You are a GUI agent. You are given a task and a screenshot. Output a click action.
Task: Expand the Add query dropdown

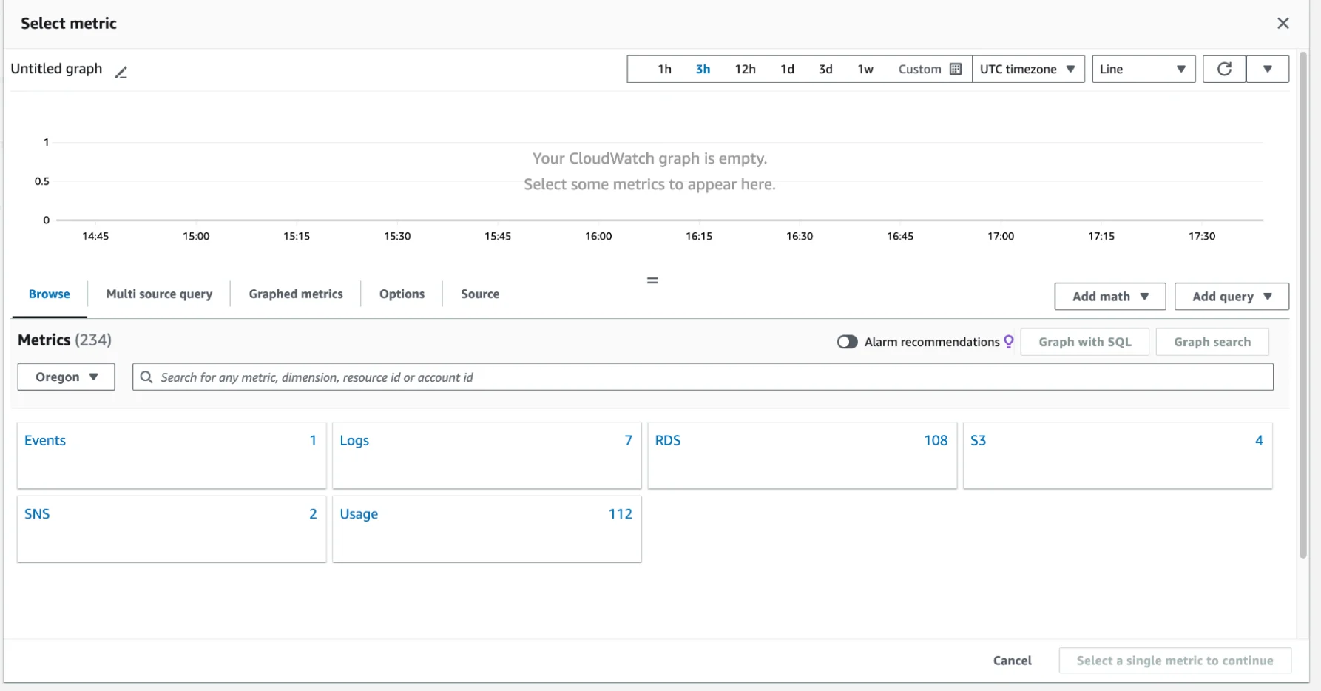pos(1232,296)
